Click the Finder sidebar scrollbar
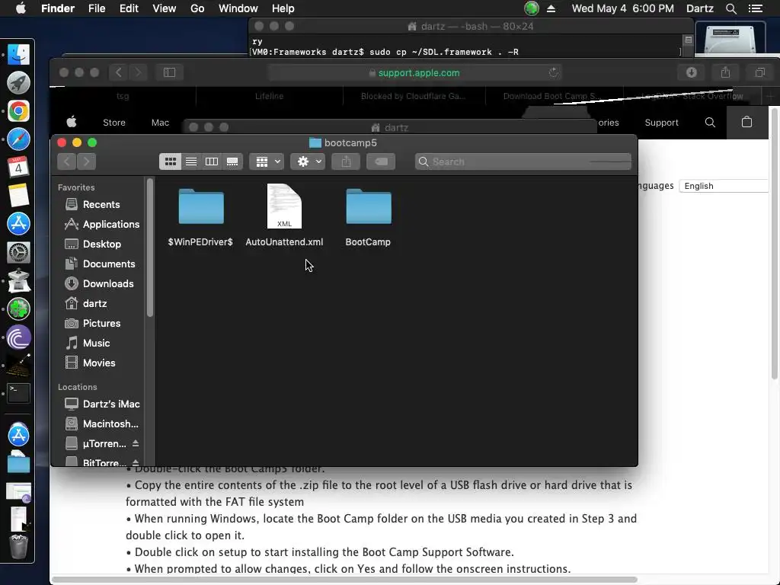Screen dimensions: 780x585 coord(150,249)
